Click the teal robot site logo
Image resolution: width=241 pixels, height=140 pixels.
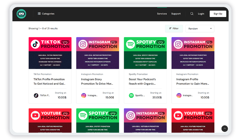[x=21, y=14]
